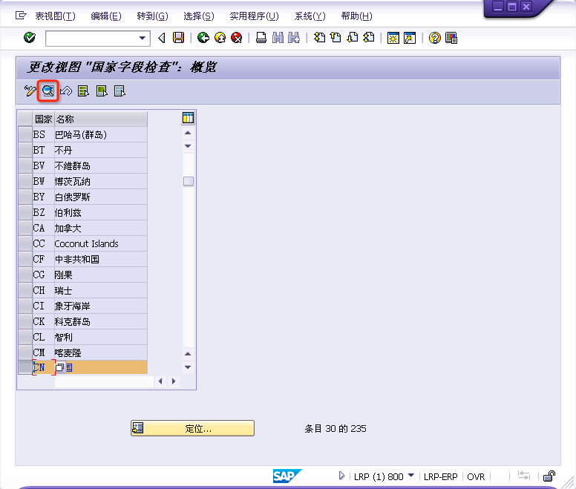Select the row marker for CN row
This screenshot has width=576, height=489.
25,367
